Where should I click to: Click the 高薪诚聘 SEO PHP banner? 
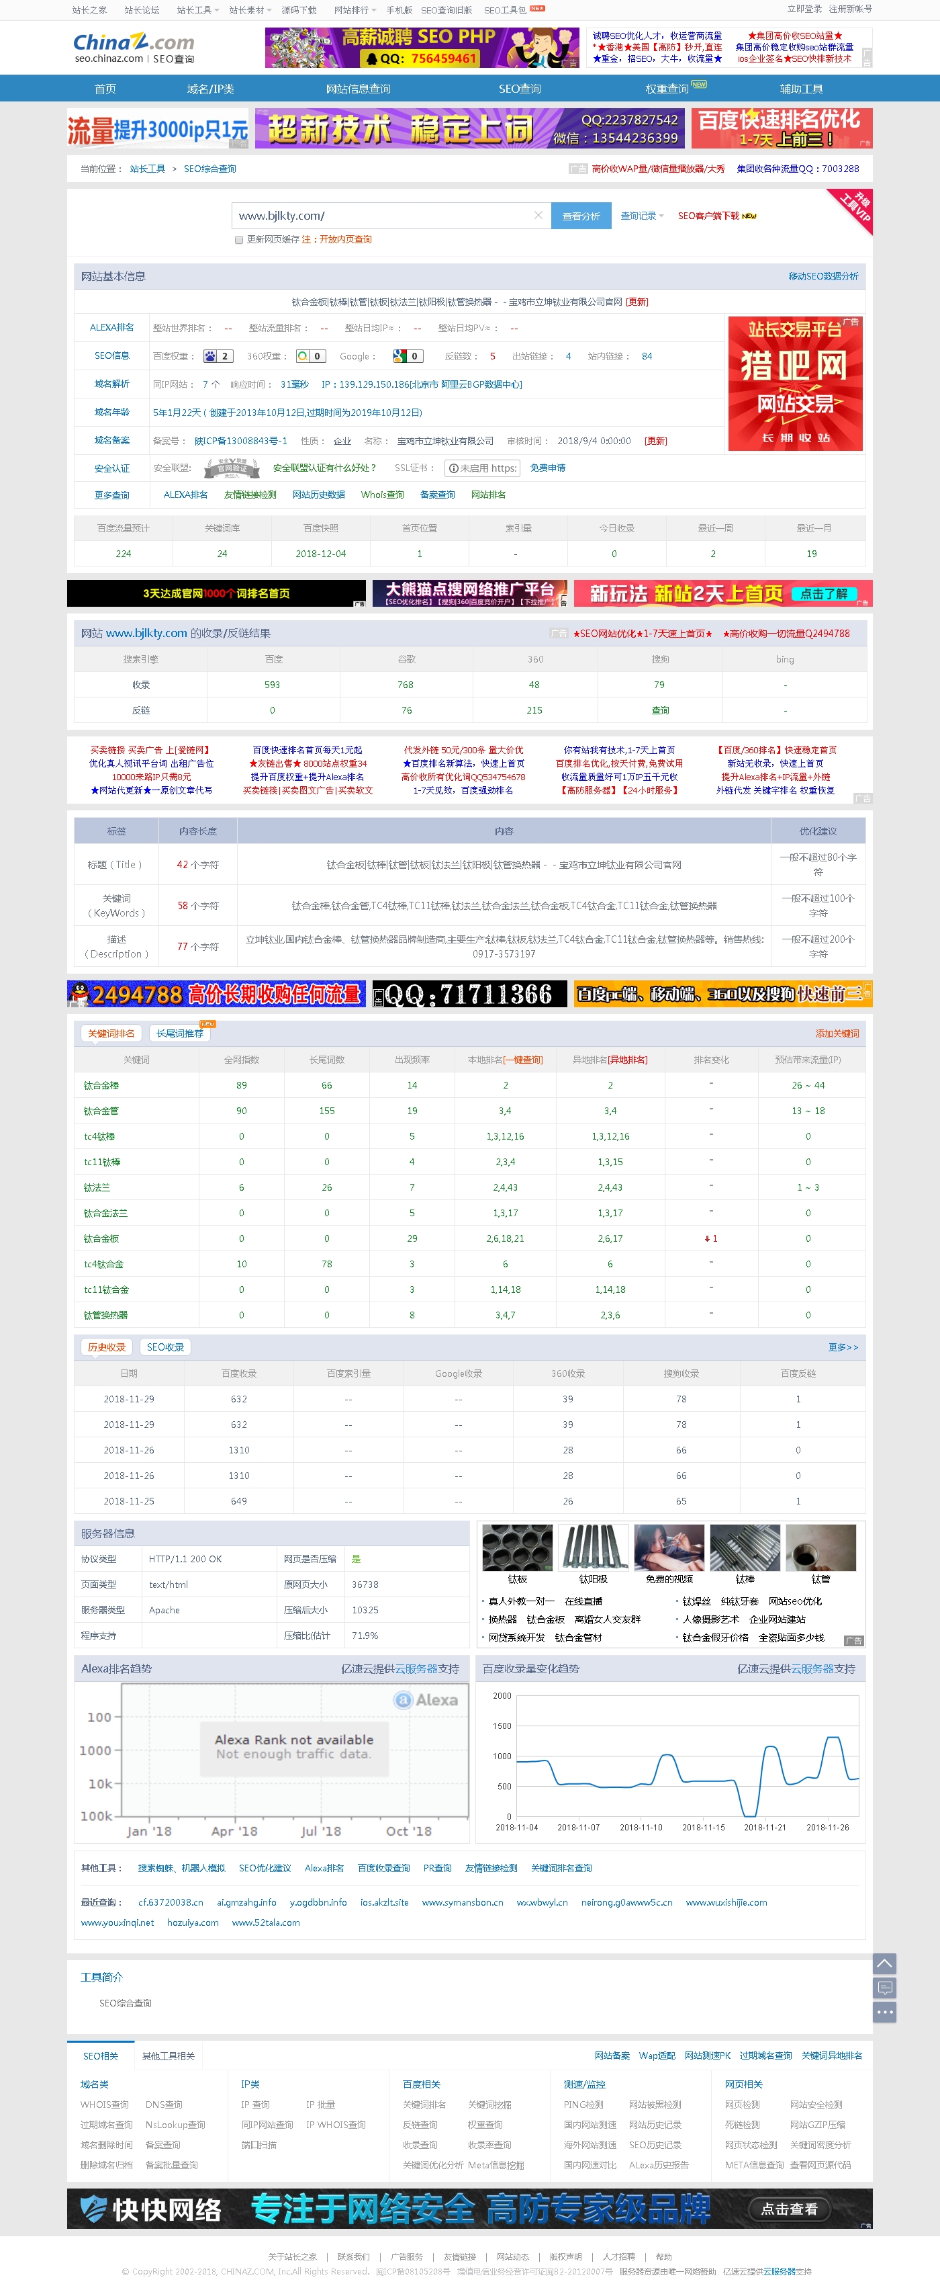coord(422,48)
